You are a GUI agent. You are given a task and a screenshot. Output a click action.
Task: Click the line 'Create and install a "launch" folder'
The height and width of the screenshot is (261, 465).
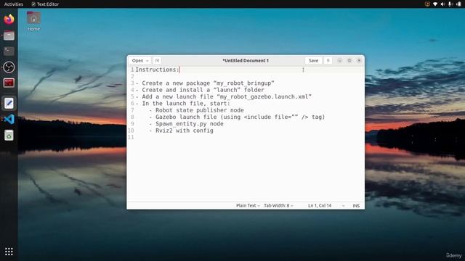point(200,90)
